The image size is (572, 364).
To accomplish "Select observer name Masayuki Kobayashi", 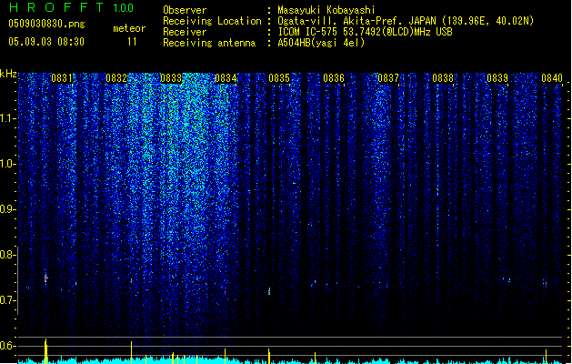I will [326, 10].
